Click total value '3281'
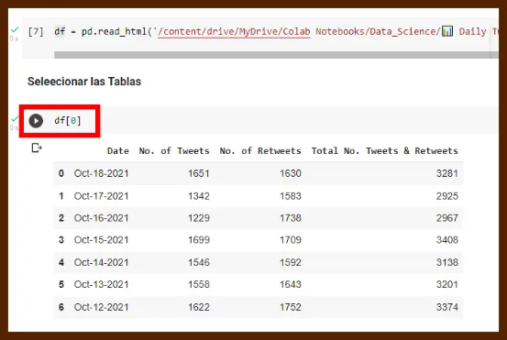 pos(447,173)
